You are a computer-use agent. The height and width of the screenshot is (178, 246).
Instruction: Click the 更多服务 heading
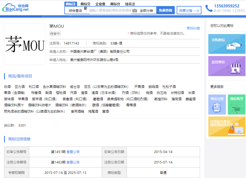217,87
